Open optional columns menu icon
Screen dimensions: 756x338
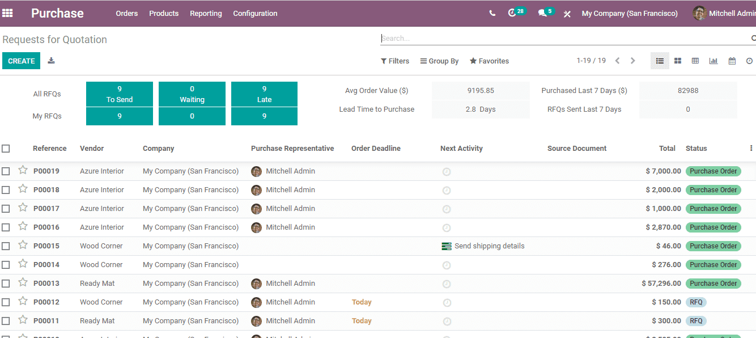[x=751, y=148]
